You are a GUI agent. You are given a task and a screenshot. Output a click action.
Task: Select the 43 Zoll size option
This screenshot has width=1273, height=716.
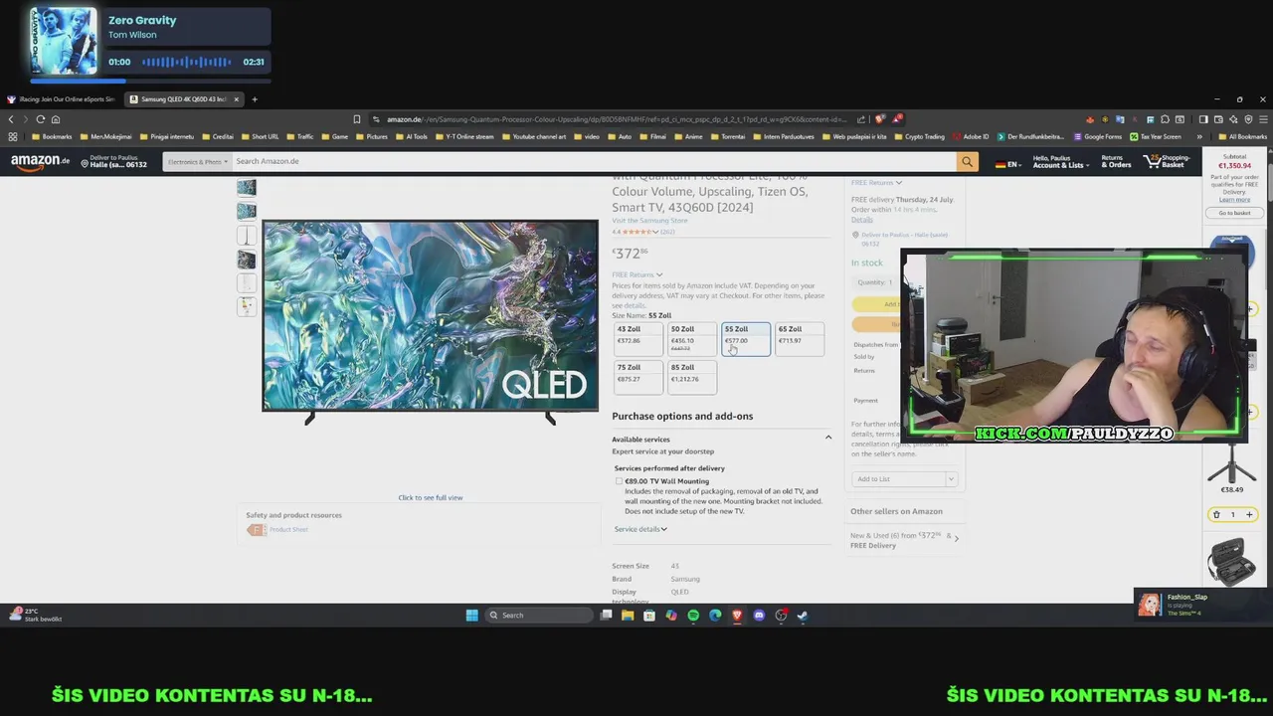(637, 338)
